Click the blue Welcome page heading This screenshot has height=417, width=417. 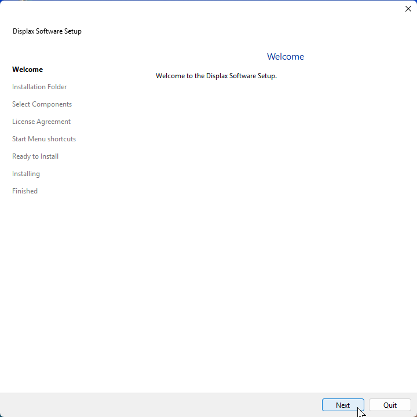[285, 57]
